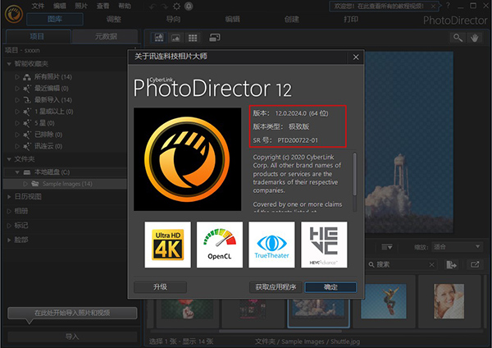492x348 pixels.
Task: Click the Import (导入) button
Action: point(72,337)
